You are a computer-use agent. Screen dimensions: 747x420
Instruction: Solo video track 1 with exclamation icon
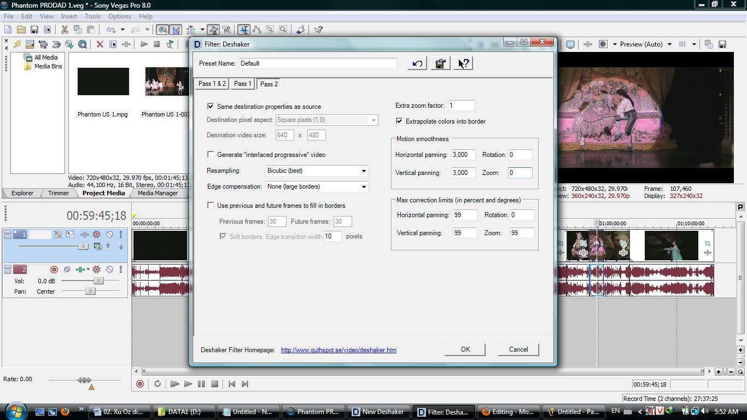click(x=120, y=235)
